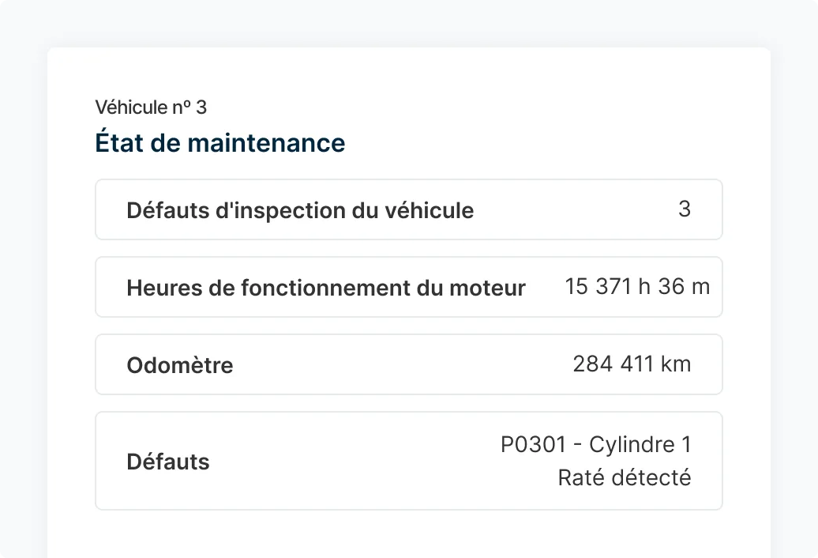This screenshot has height=558, width=818.
Task: Click the 'État de maintenance' heading
Action: click(220, 142)
